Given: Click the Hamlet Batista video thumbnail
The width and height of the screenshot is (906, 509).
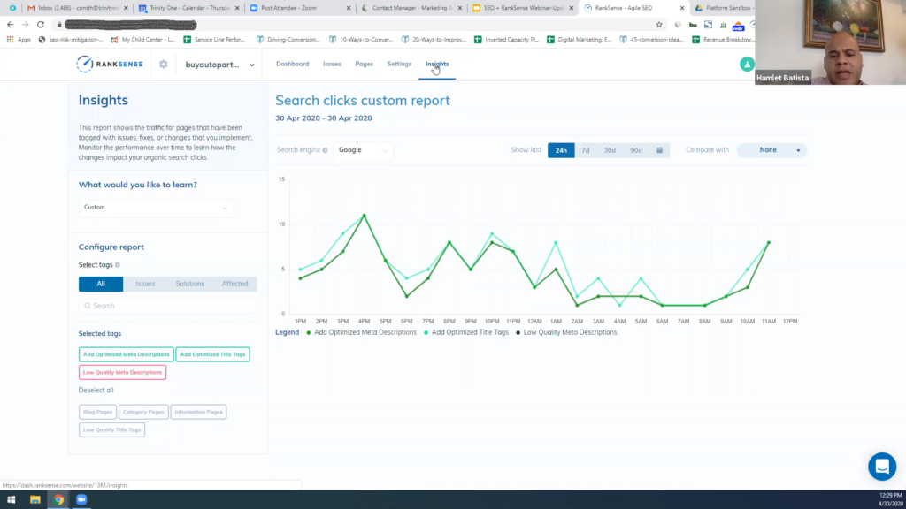Looking at the screenshot, I should pyautogui.click(x=830, y=42).
